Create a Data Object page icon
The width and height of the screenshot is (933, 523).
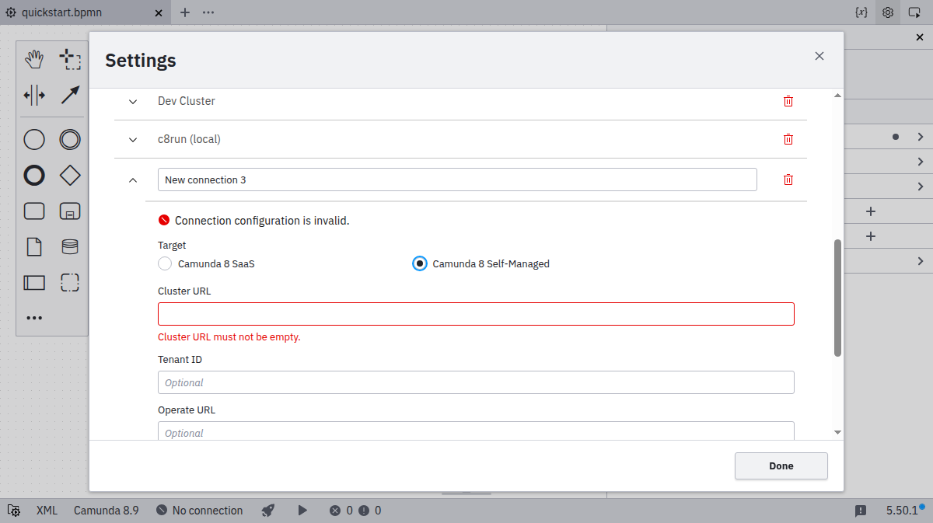(34, 247)
